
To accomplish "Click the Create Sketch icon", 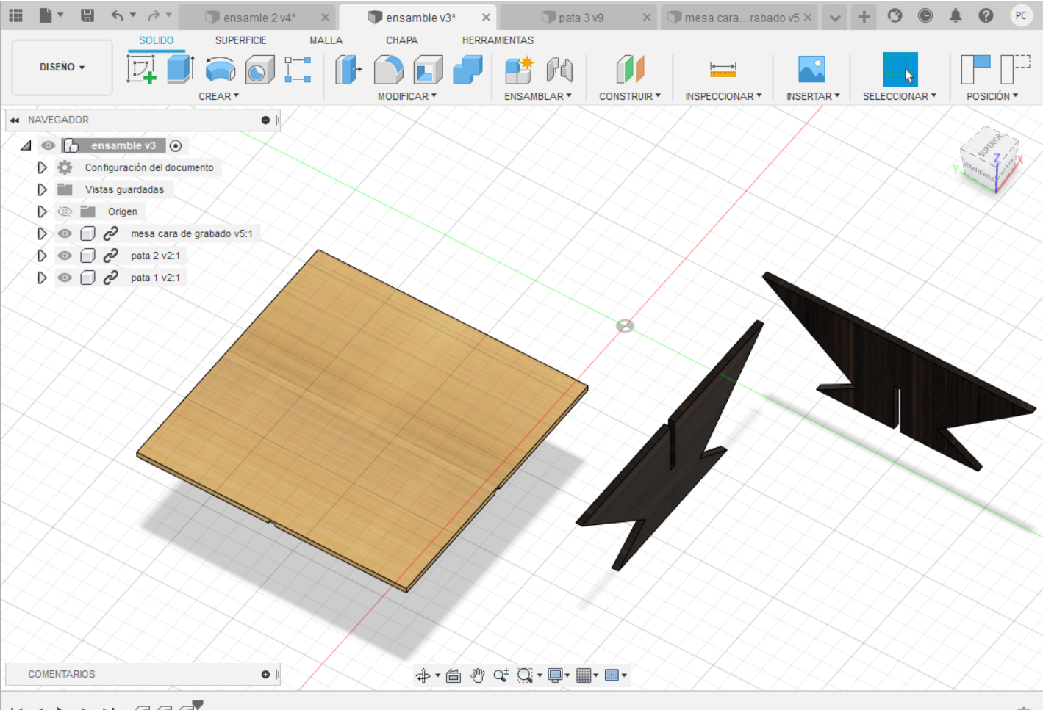I will pos(141,70).
